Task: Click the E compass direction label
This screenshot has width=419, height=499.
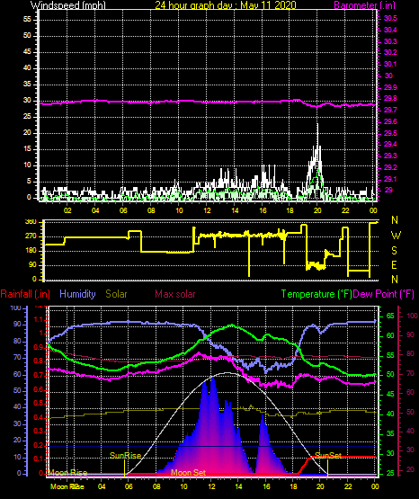Action: 394,264
